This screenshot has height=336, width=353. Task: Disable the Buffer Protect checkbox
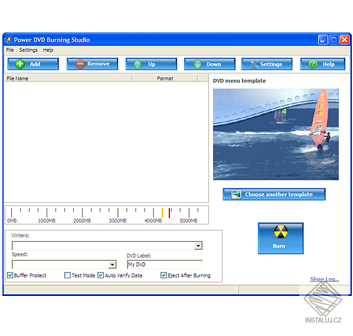point(10,275)
